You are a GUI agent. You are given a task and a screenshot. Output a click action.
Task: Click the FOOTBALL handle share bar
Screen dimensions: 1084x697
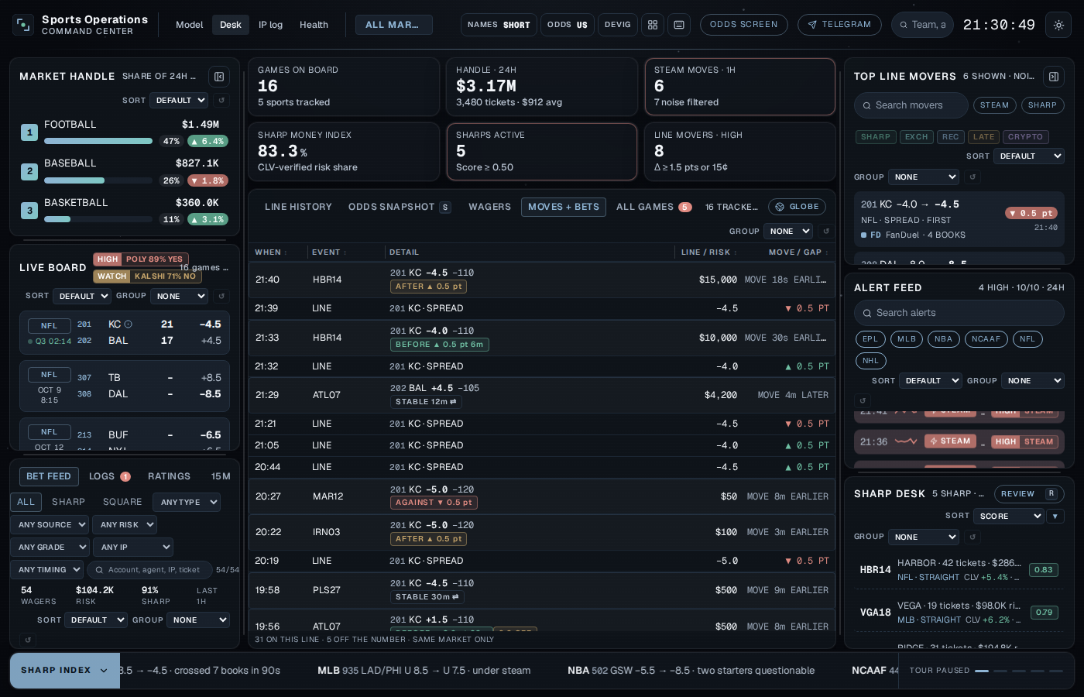98,141
